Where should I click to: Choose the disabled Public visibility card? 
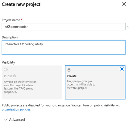pyautogui.click(x=32, y=82)
